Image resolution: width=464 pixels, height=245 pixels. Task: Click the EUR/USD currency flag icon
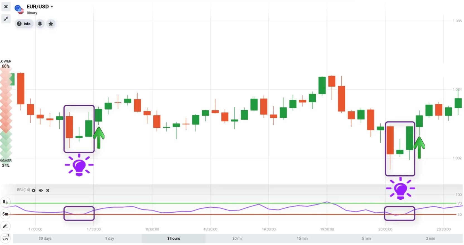19,9
